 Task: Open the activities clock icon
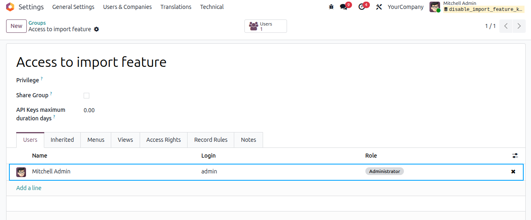point(362,7)
